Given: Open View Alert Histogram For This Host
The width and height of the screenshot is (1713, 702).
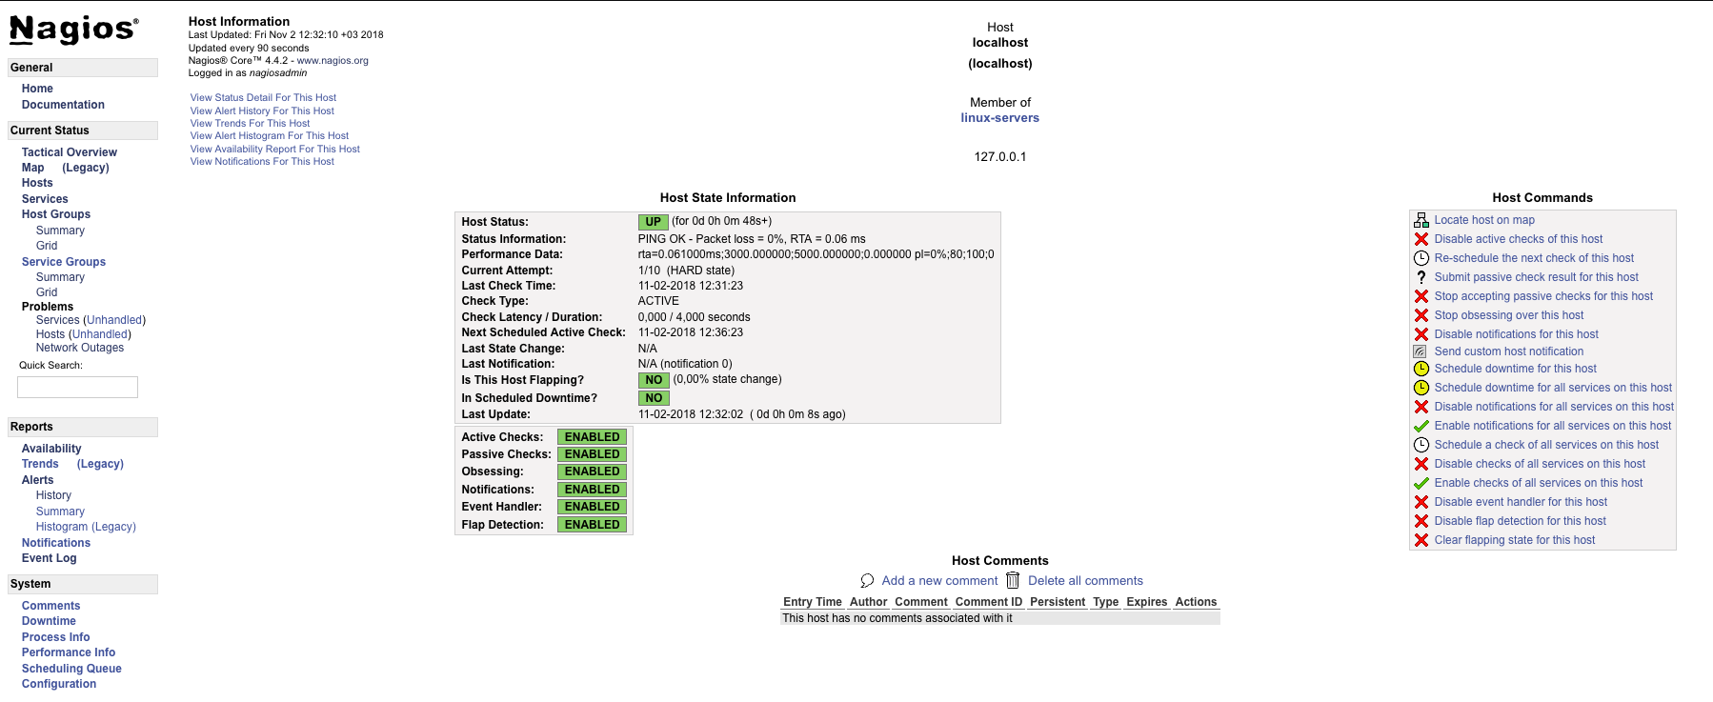Looking at the screenshot, I should point(269,136).
